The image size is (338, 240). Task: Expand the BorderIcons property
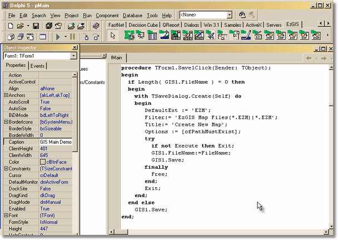point(6,122)
